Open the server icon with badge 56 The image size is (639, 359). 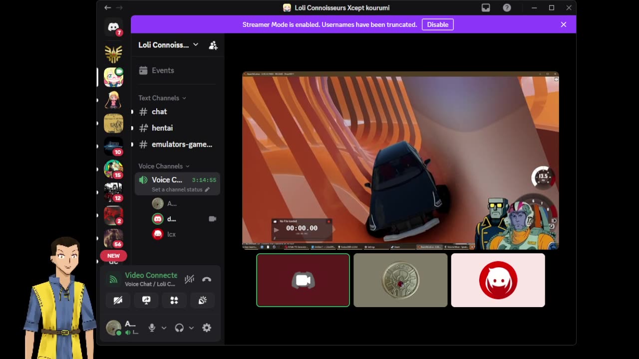tap(113, 238)
